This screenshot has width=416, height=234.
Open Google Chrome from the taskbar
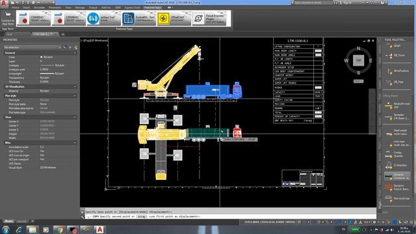[x=59, y=229]
